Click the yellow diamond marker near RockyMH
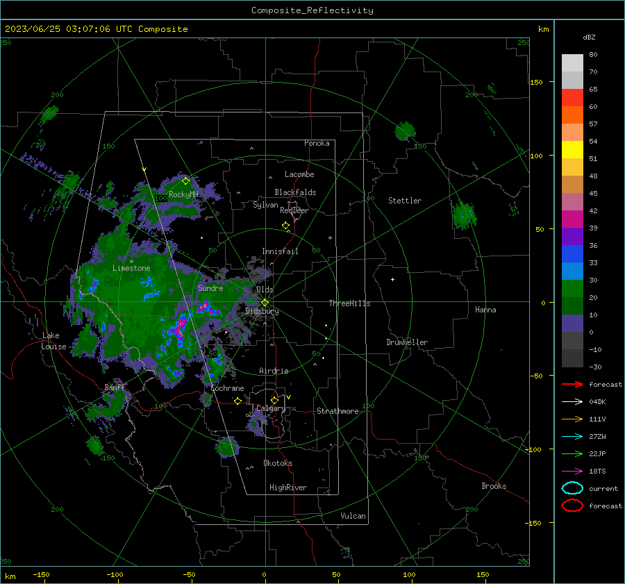 click(x=185, y=181)
